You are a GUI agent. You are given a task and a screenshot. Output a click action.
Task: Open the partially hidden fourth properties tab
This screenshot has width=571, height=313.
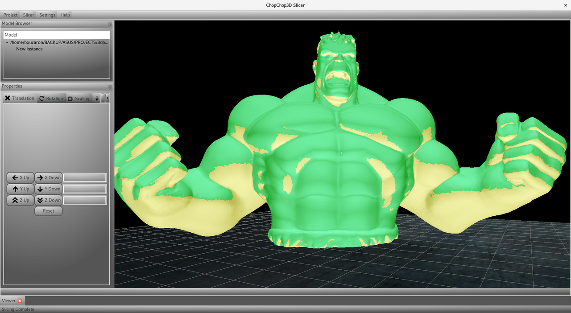(96, 98)
